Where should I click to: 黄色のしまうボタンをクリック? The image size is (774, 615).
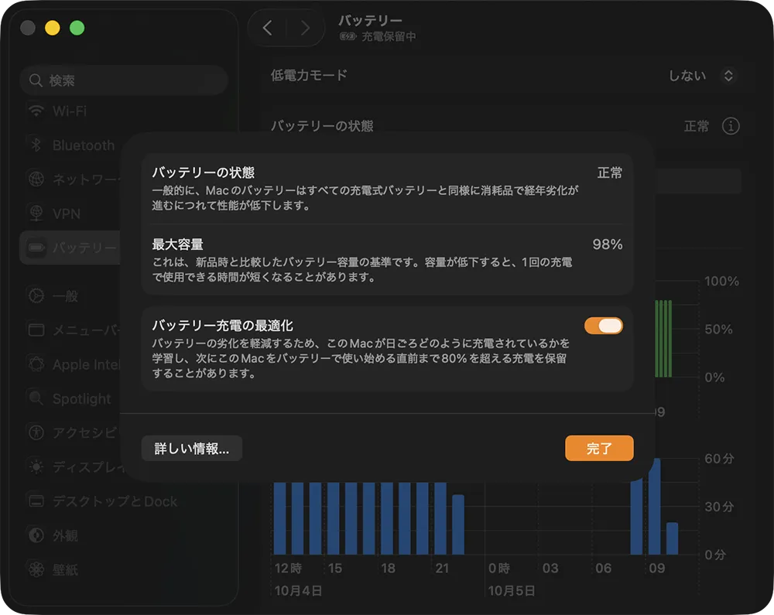[53, 29]
